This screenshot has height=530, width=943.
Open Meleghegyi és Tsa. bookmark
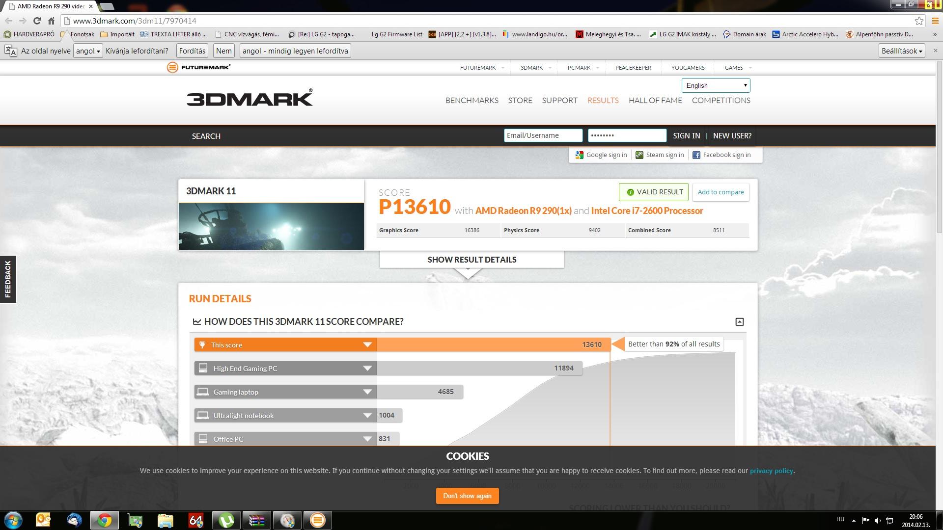[608, 34]
